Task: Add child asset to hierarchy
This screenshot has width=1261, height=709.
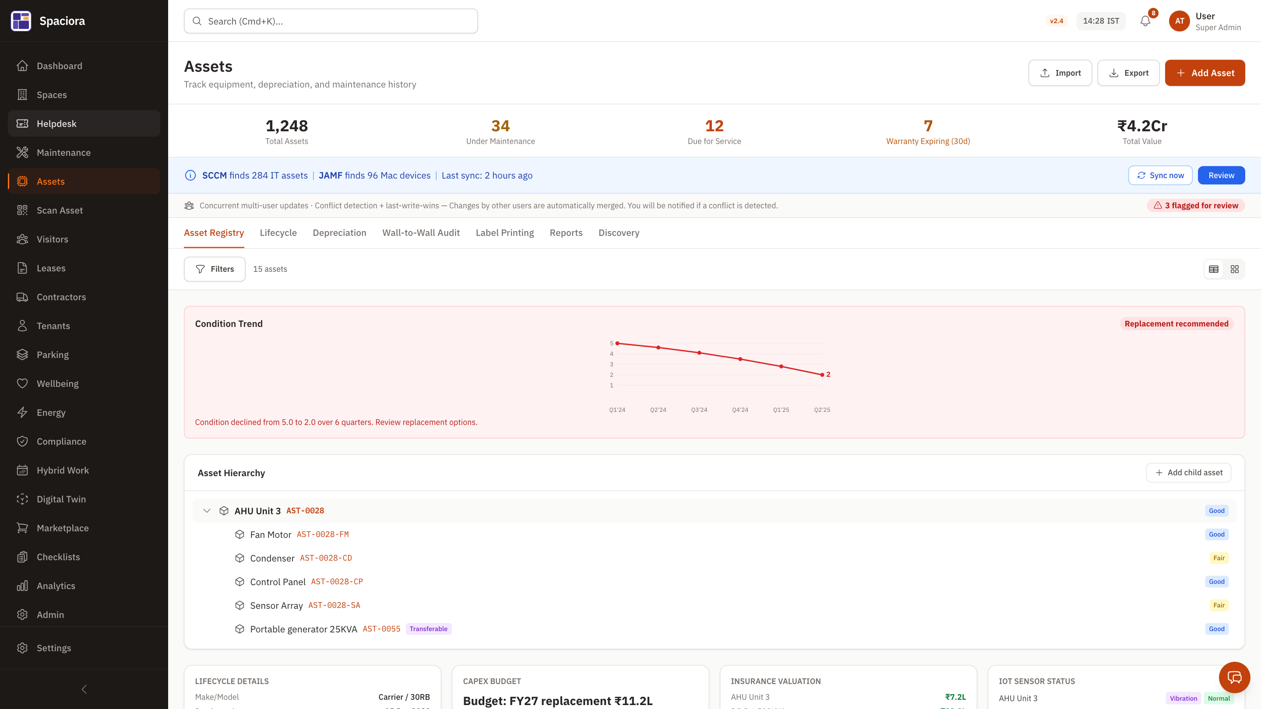Action: pos(1188,472)
